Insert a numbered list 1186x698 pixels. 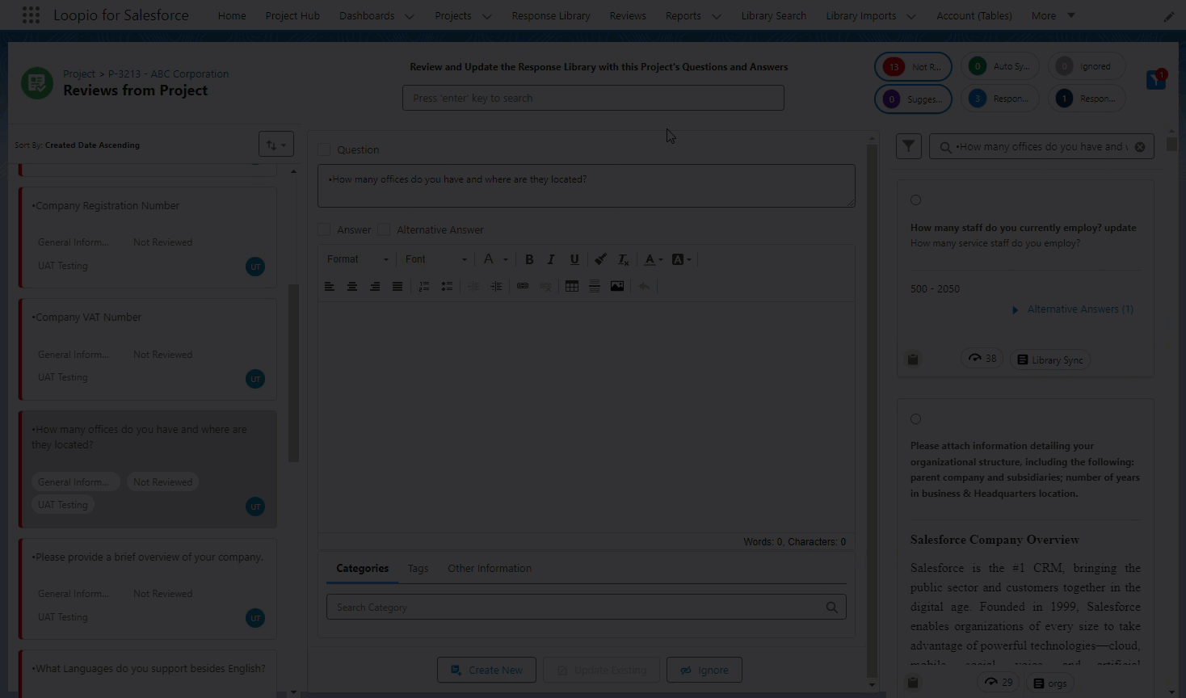424,286
